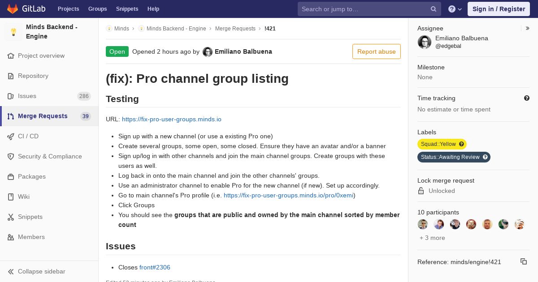The width and height of the screenshot is (538, 282).
Task: Click the Minds Backend - Engine project title
Action: coord(52,32)
